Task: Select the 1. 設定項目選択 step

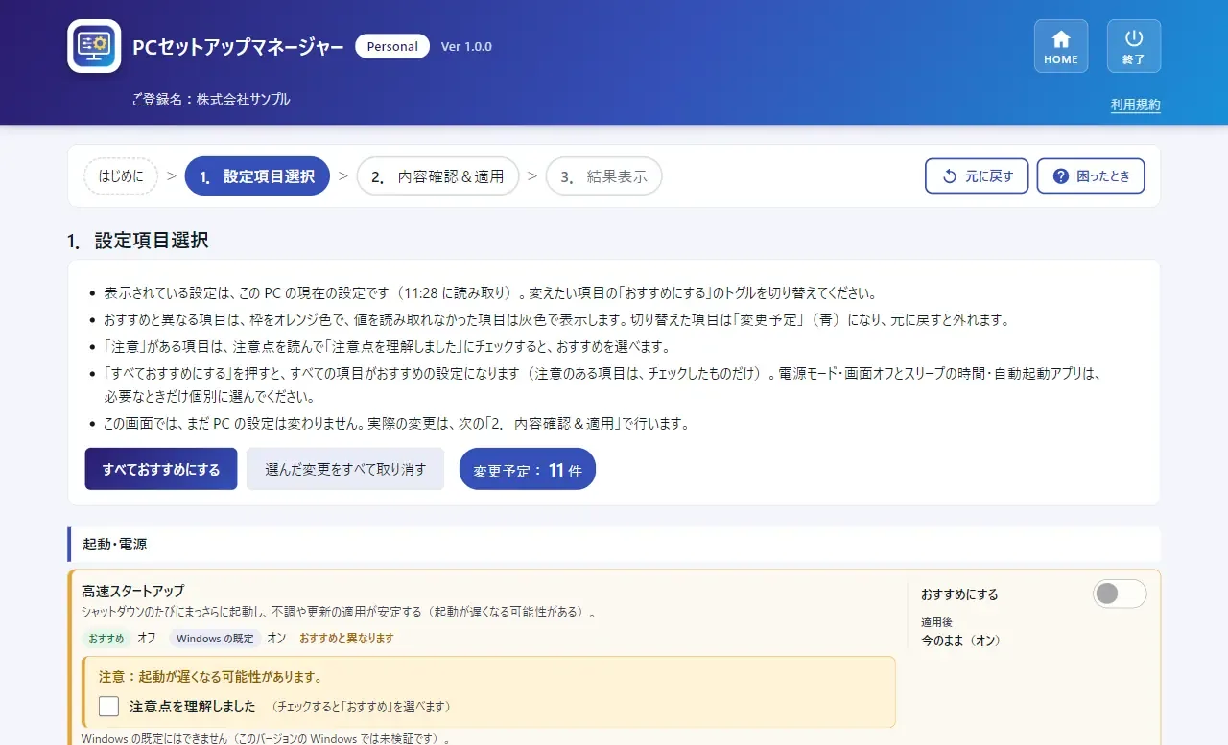Action: click(257, 176)
